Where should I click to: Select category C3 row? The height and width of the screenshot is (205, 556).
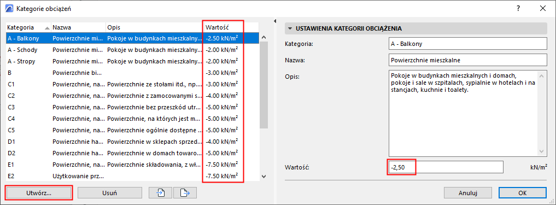(x=133, y=107)
